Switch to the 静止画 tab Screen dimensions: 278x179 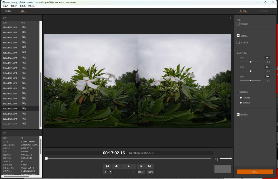coord(8,11)
